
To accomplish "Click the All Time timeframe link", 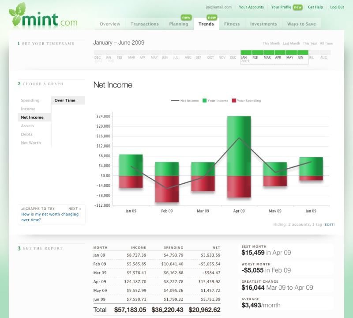I will [x=327, y=44].
